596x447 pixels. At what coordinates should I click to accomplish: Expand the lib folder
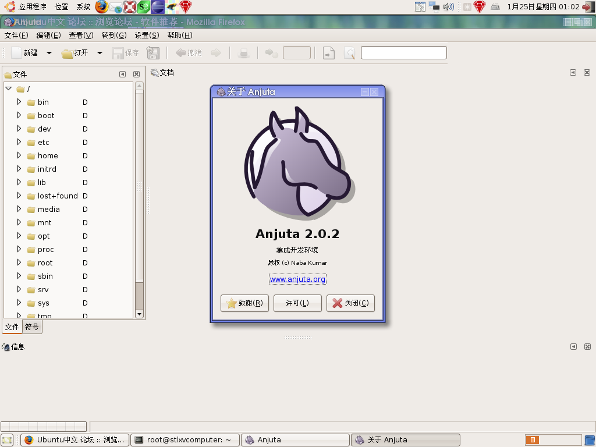coord(19,182)
